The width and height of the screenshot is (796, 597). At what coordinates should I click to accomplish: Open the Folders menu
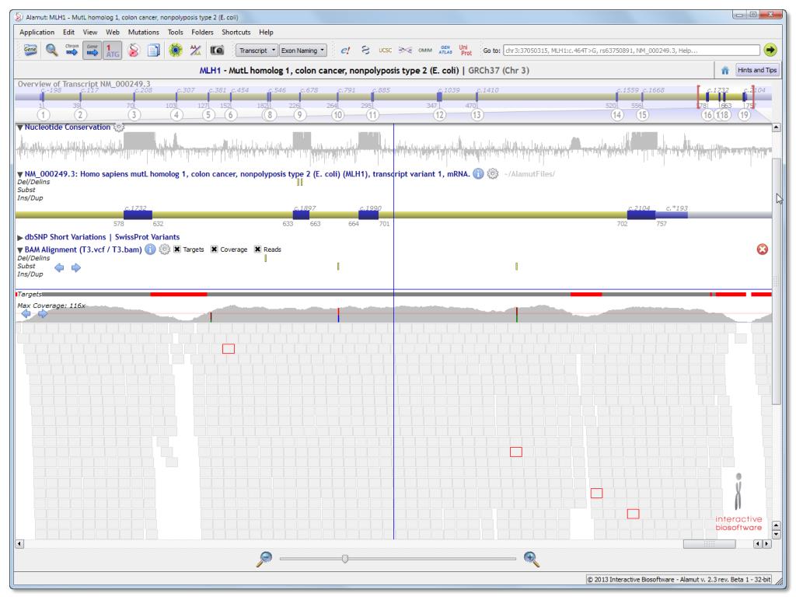(x=202, y=32)
